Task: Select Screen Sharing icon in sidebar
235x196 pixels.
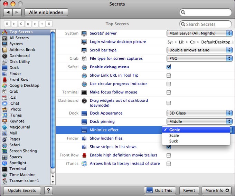Action: pos(4,151)
